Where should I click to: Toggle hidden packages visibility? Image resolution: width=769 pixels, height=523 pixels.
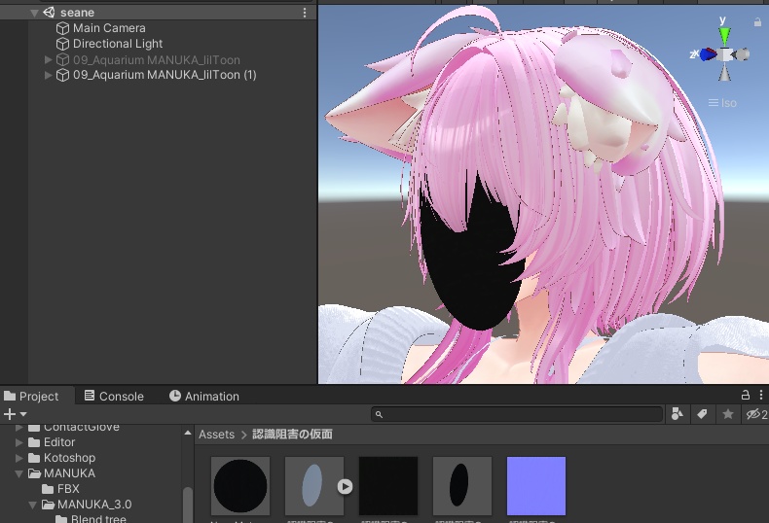click(x=756, y=414)
